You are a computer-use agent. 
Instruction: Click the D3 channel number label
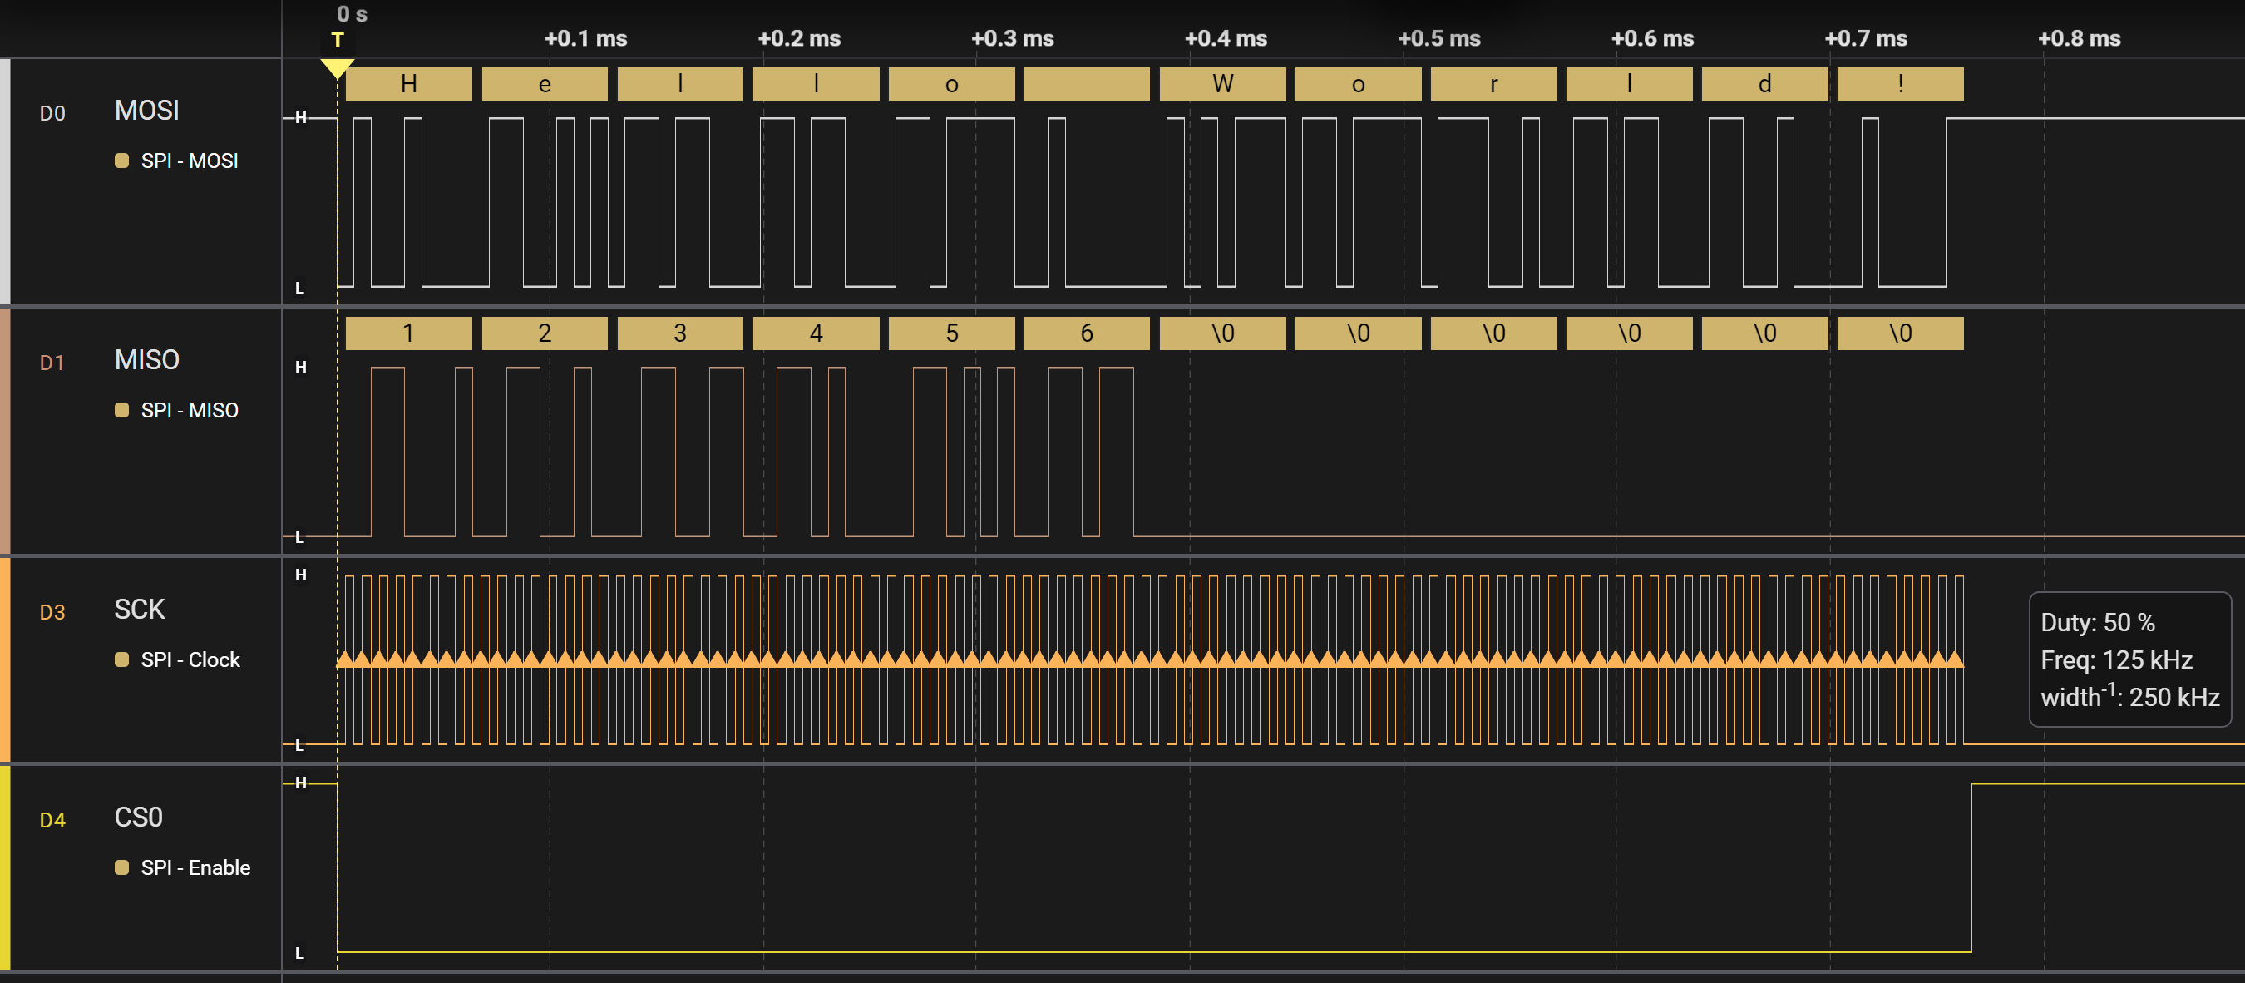pyautogui.click(x=52, y=612)
